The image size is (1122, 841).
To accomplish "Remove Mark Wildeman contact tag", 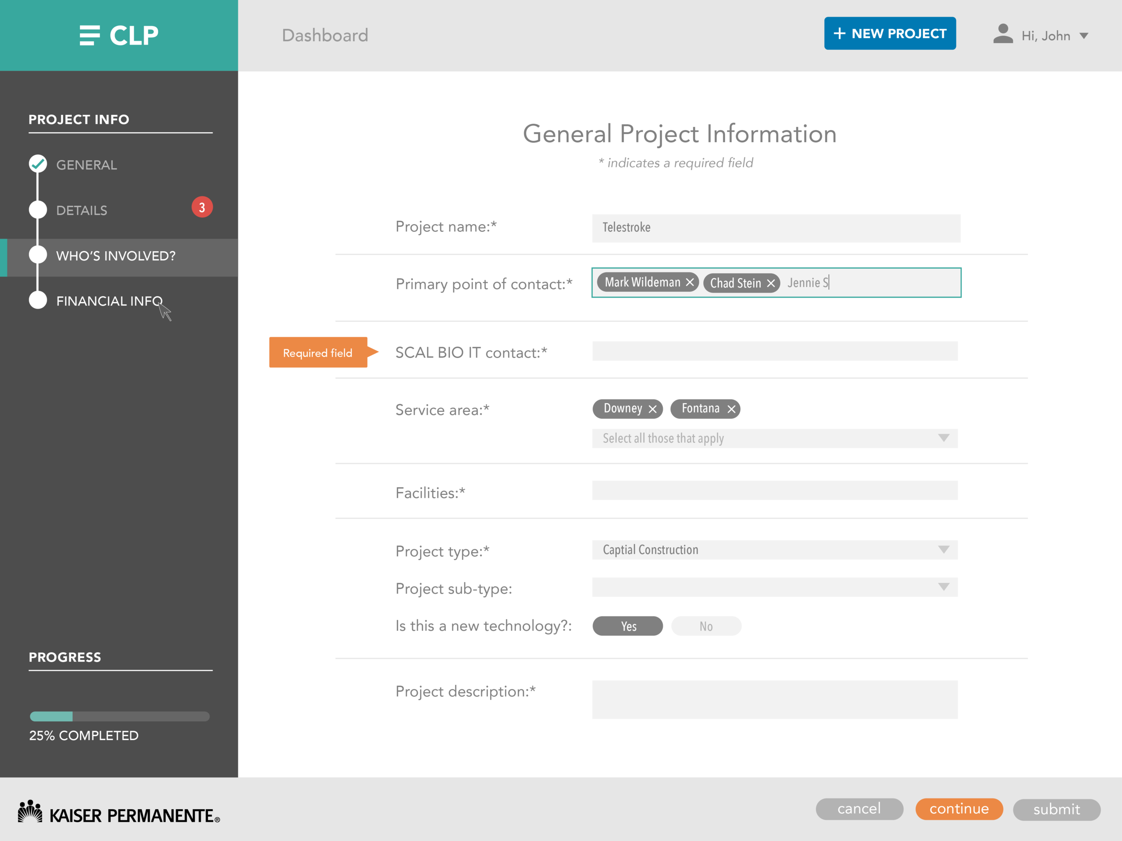I will [x=690, y=283].
